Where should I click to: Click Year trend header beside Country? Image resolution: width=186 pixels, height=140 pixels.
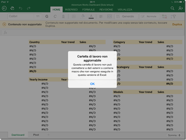[x=68, y=42]
